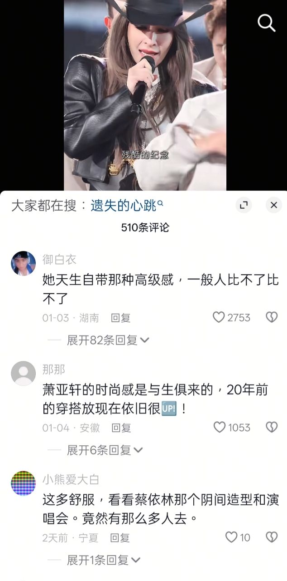The image size is (287, 581).
Task: Like 御白衣's comment with 2753 likes
Action: tap(219, 318)
